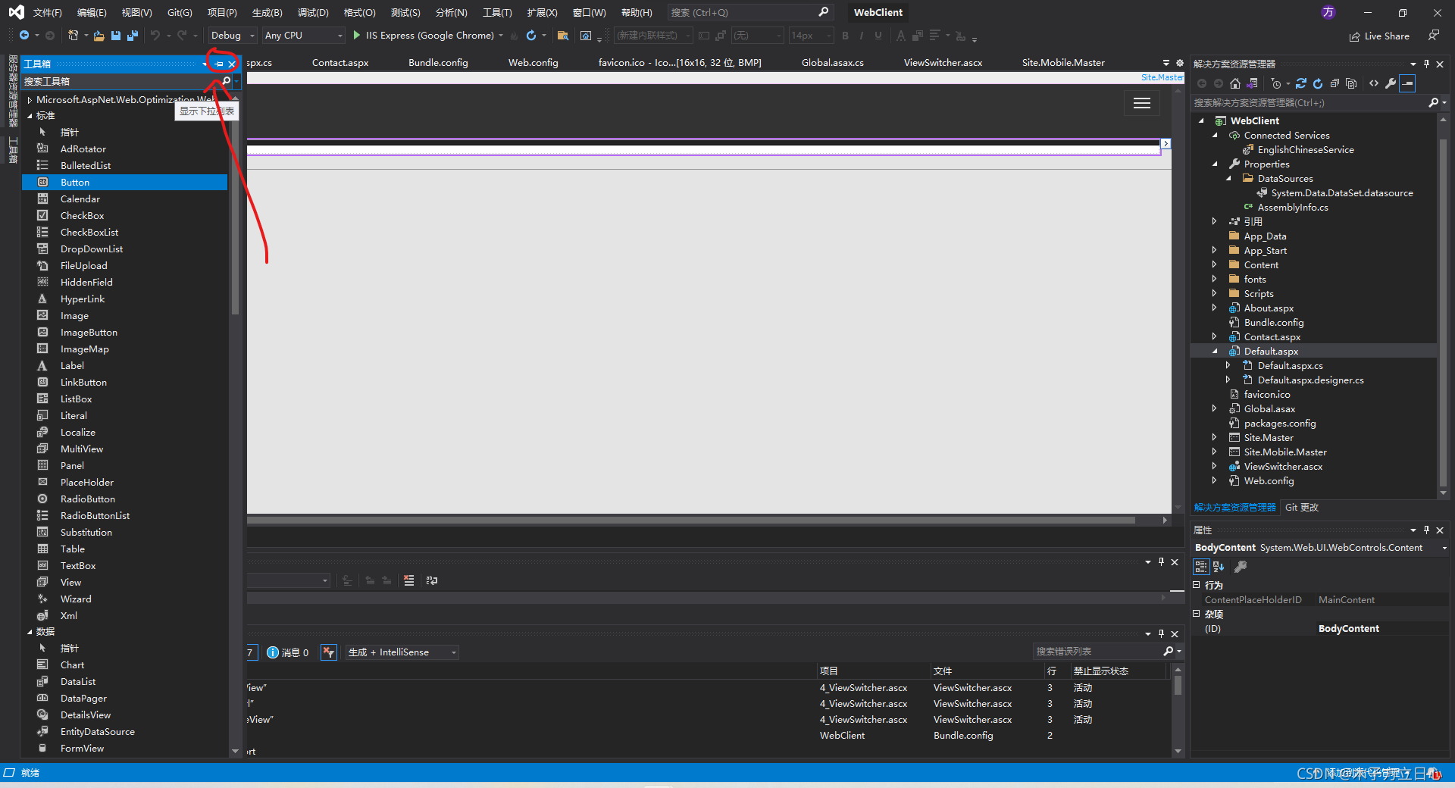Expand the App_Start folder node

tap(1215, 251)
